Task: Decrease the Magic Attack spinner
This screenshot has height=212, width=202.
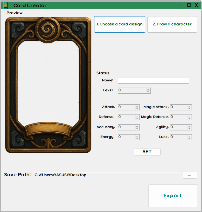Action: 189,108
